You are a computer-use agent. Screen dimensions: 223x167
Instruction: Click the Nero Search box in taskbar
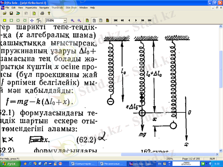coord(186,164)
